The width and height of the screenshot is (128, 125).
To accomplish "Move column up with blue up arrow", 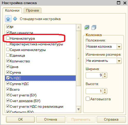I will coord(8,19).
